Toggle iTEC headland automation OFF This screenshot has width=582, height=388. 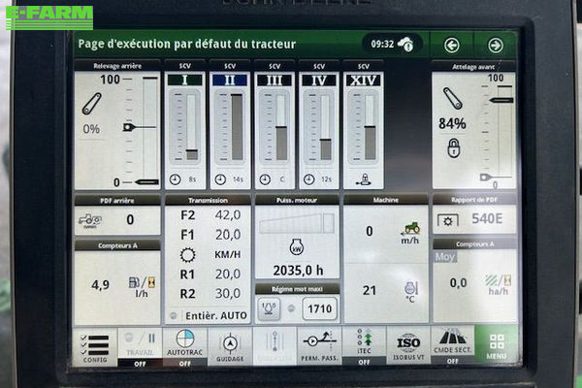coord(364,346)
